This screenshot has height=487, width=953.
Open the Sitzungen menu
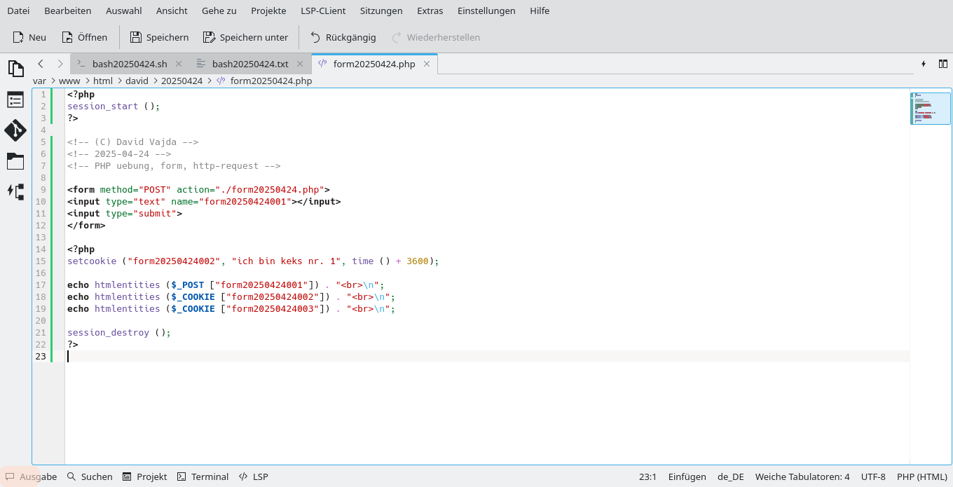pyautogui.click(x=381, y=11)
